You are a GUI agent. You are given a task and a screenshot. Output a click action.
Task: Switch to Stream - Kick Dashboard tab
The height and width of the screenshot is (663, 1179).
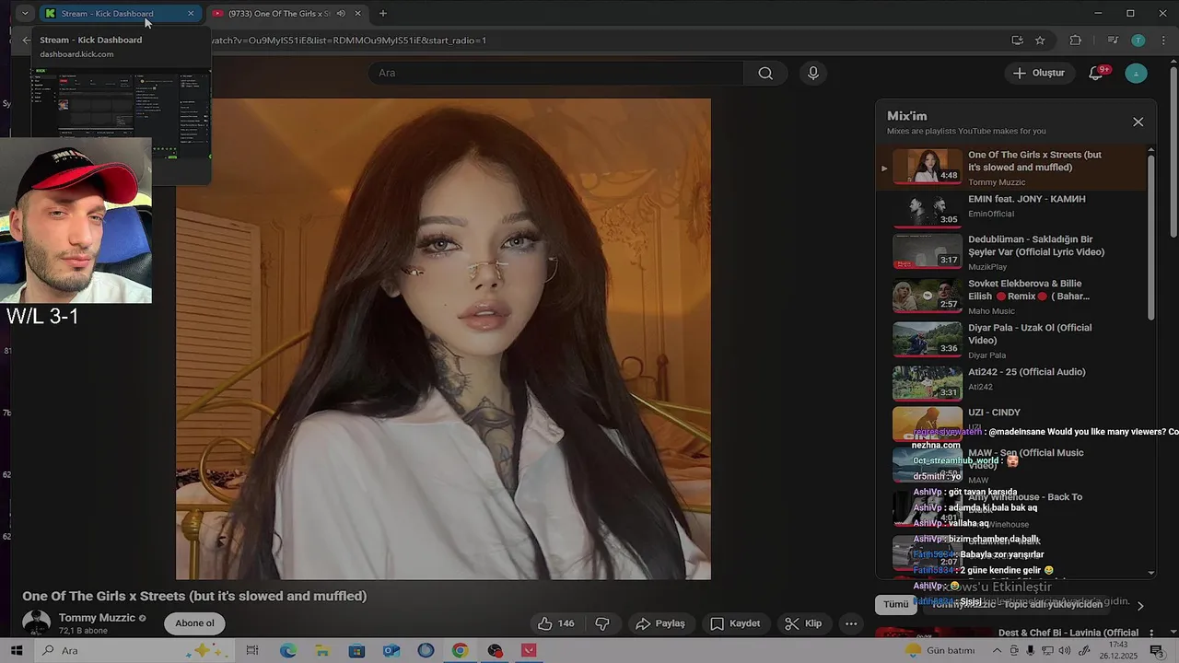[x=118, y=14]
